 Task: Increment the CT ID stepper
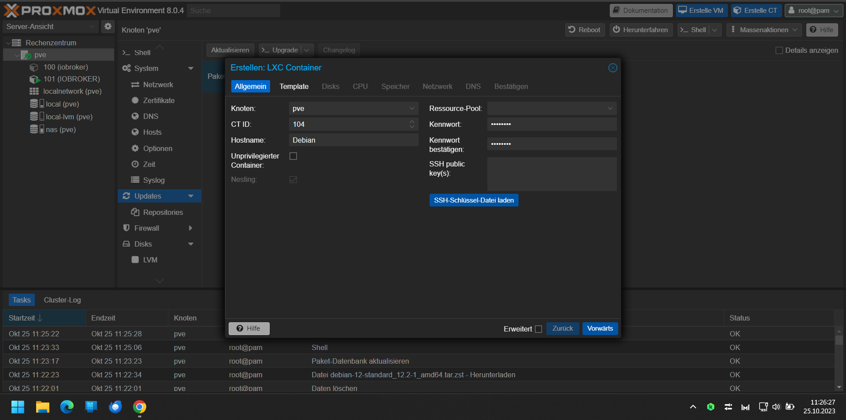[412, 122]
